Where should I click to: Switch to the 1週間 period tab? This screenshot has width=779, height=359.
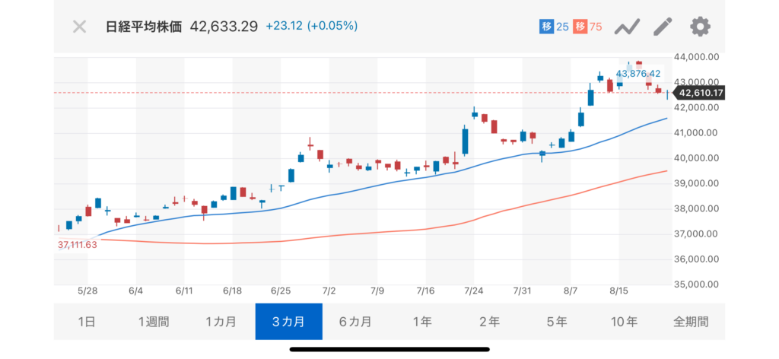pyautogui.click(x=154, y=322)
